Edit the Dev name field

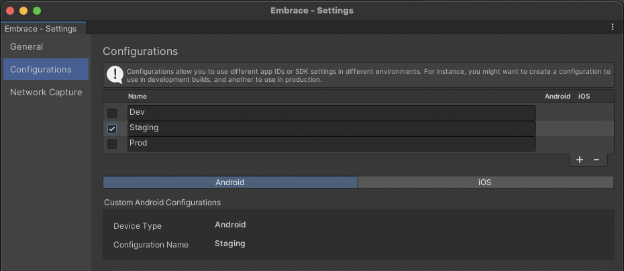click(331, 113)
